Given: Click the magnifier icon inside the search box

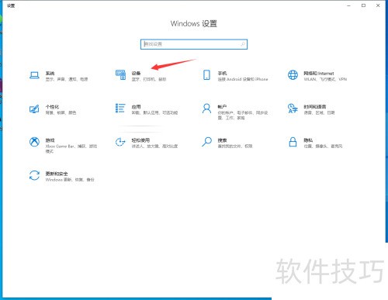Looking at the screenshot, I should (x=243, y=44).
